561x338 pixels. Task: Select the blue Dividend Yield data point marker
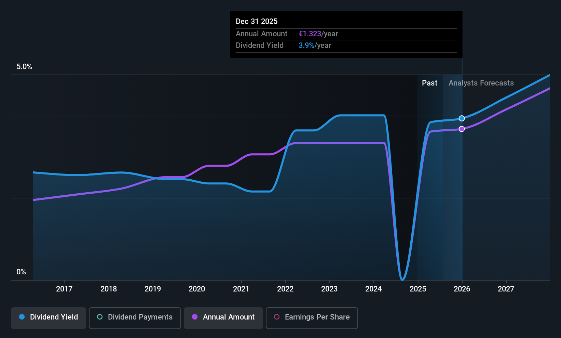(x=462, y=118)
